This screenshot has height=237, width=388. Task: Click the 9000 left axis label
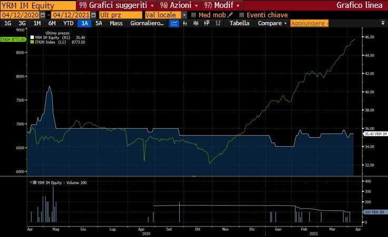tap(20, 30)
